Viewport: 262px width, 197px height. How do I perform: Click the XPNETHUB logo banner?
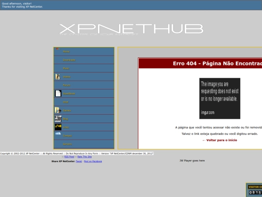pos(131,29)
